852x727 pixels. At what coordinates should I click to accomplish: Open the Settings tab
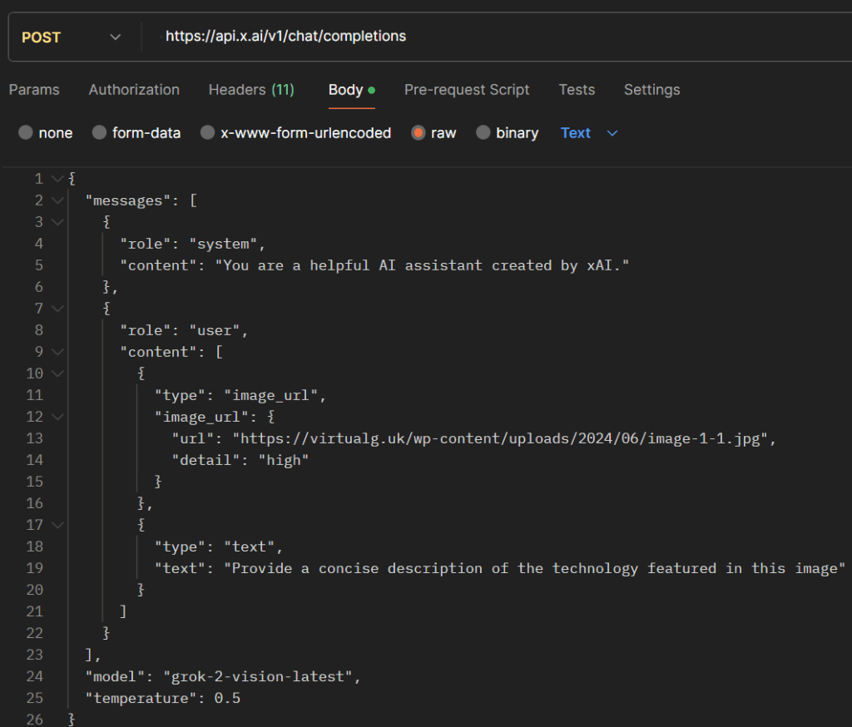[651, 90]
